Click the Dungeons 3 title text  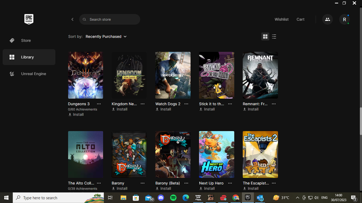coord(79,104)
